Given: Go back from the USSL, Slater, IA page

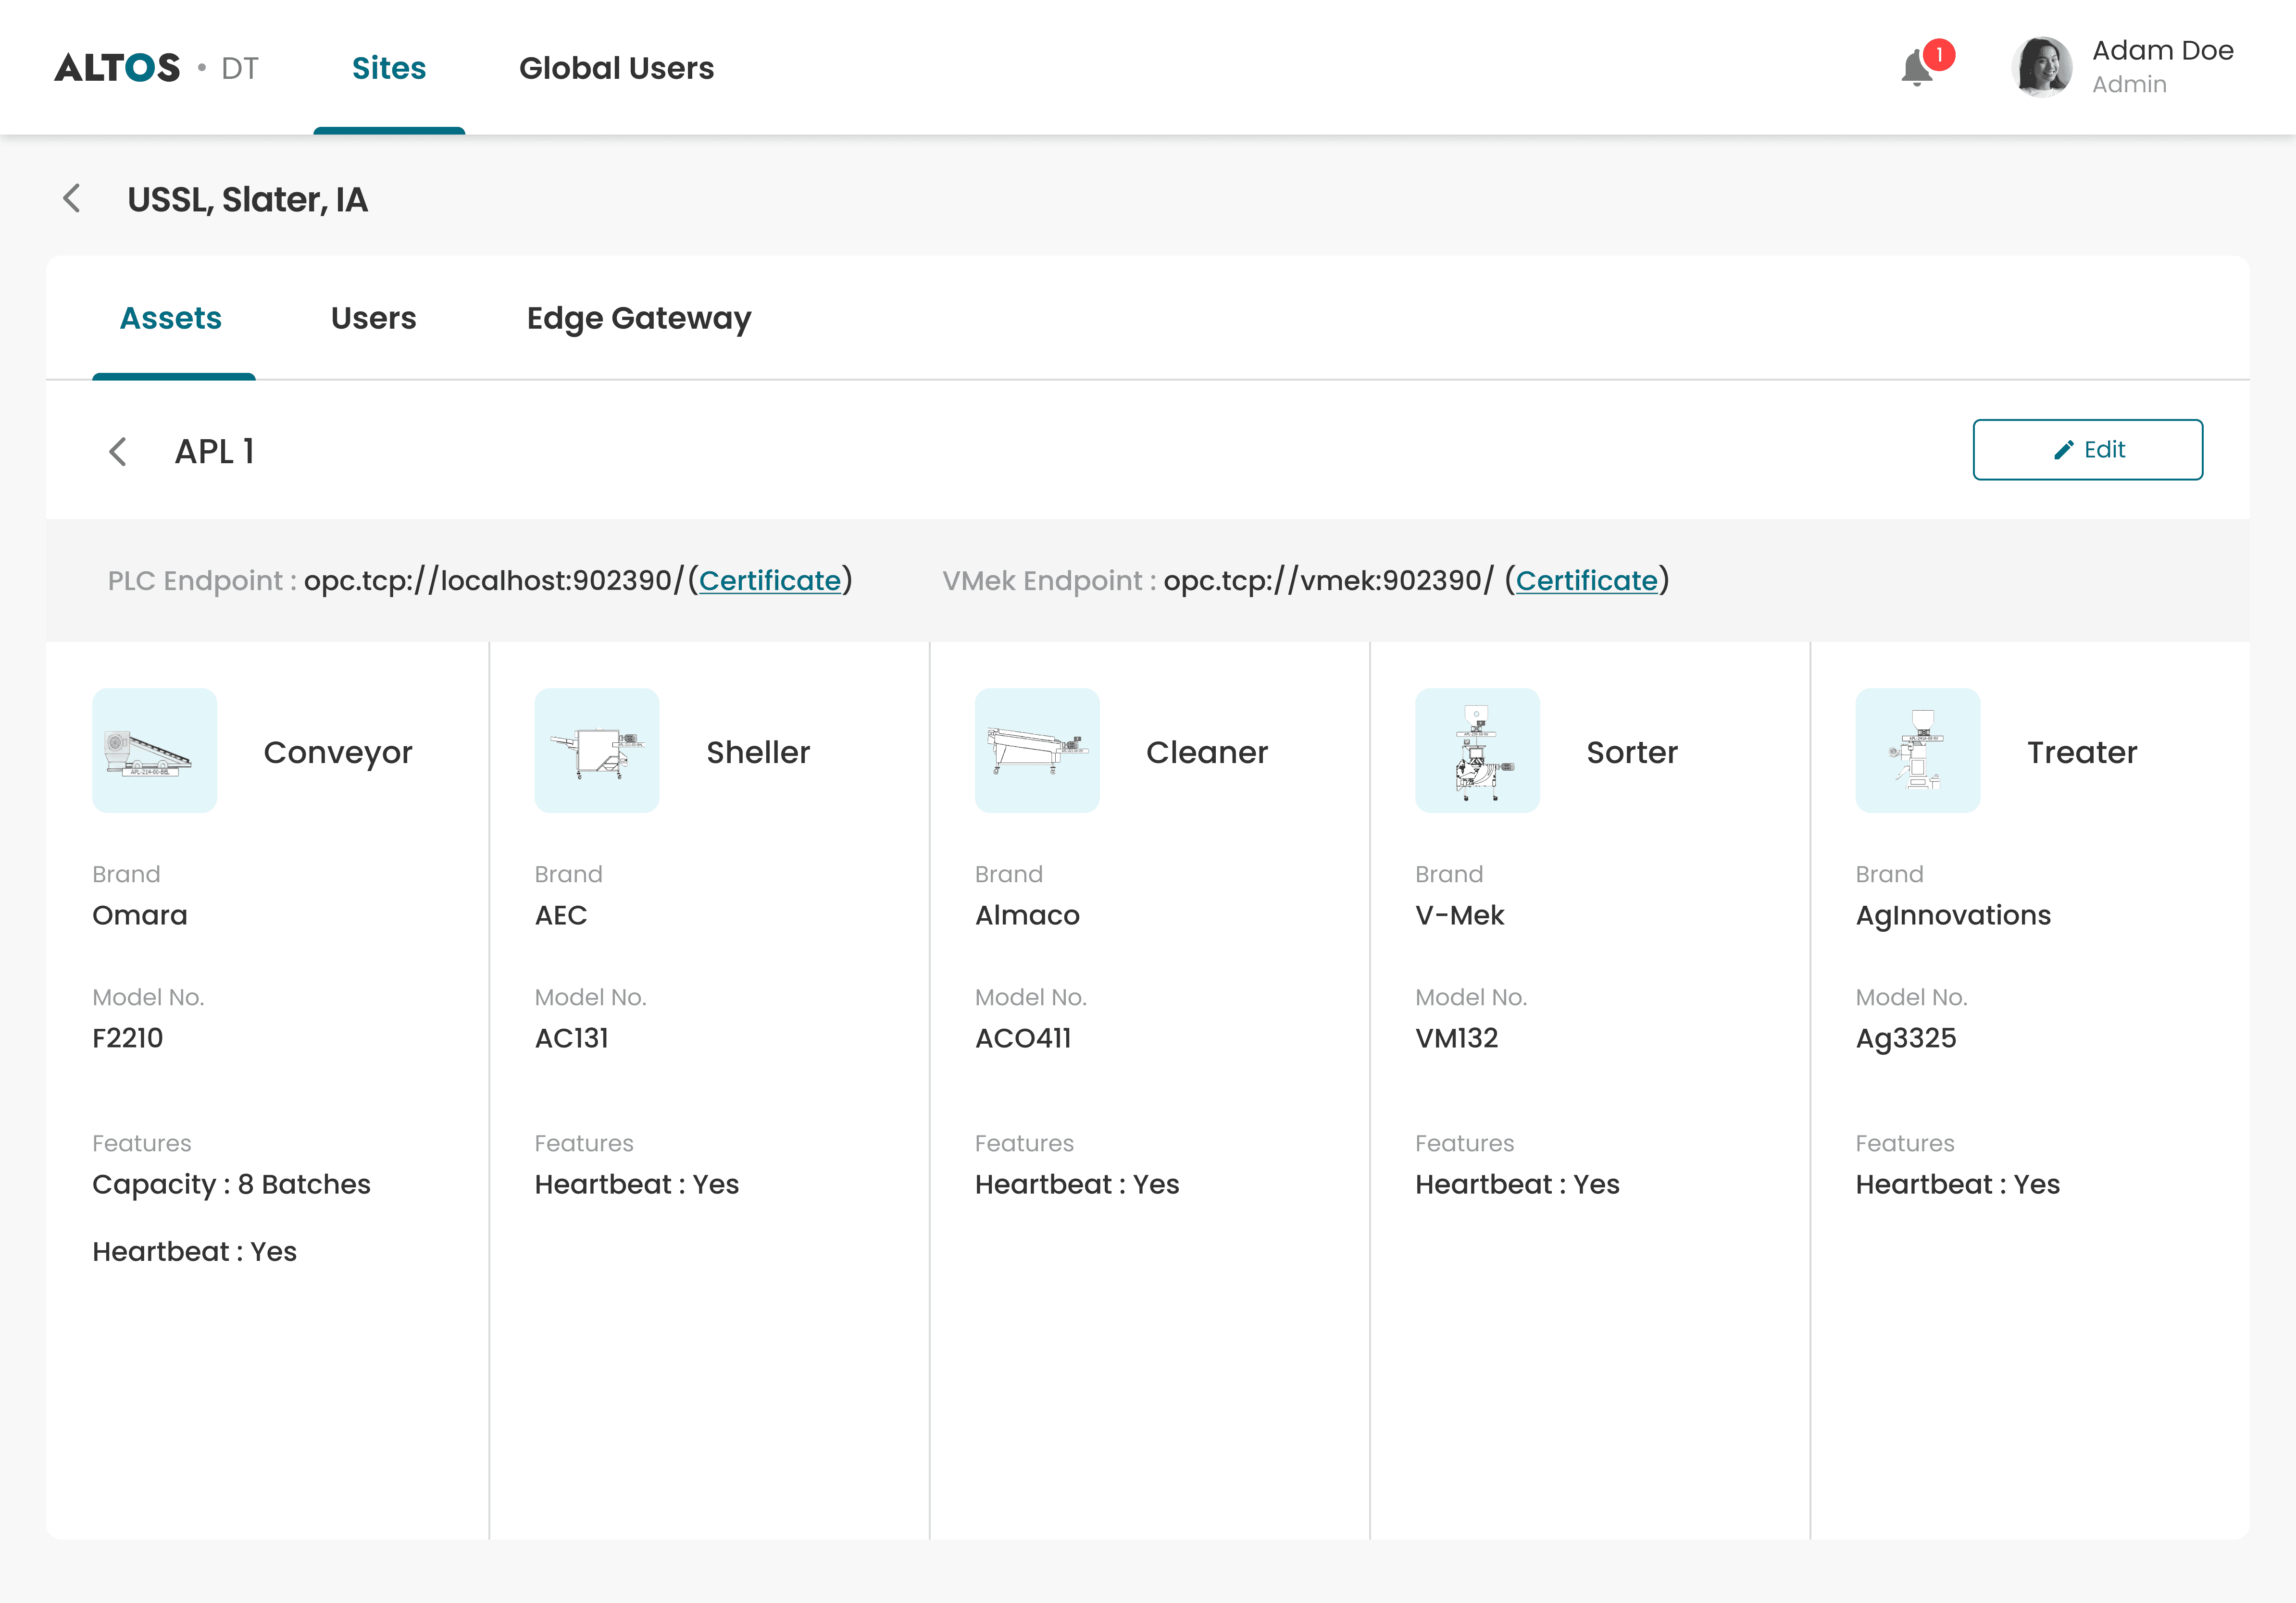Looking at the screenshot, I should (x=72, y=199).
